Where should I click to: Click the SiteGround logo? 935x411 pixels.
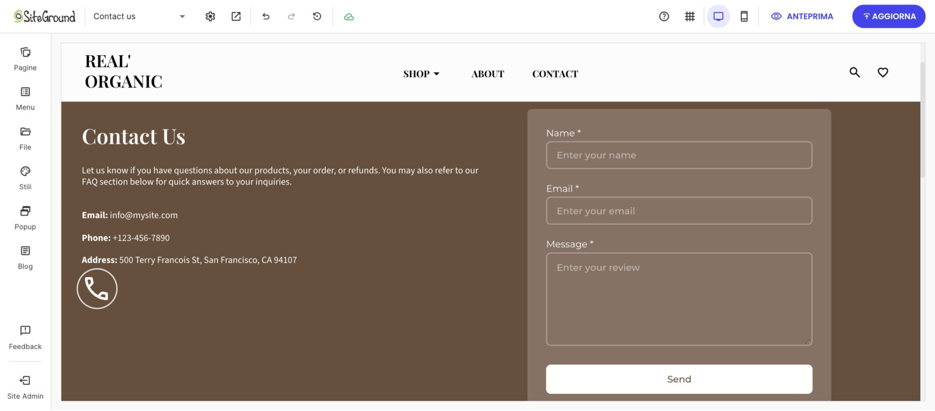45,16
